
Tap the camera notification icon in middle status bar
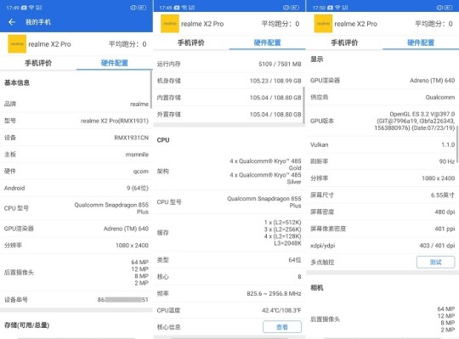(x=177, y=8)
